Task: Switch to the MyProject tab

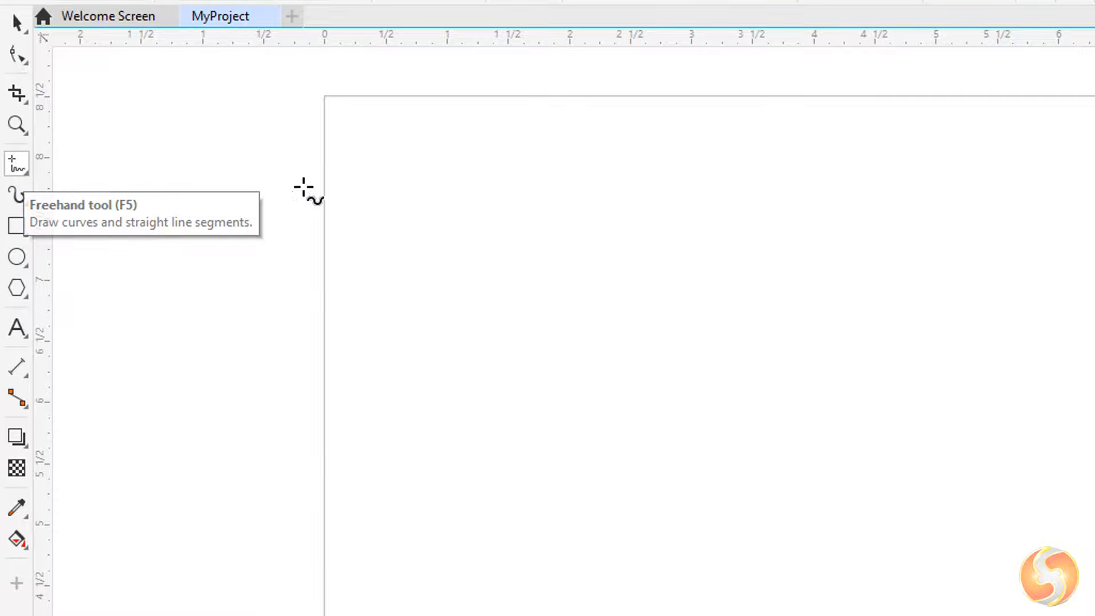Action: (220, 16)
